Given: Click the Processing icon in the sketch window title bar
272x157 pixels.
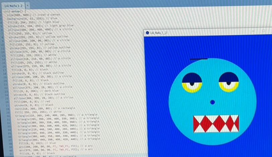Looking at the screenshot, I should click(147, 33).
